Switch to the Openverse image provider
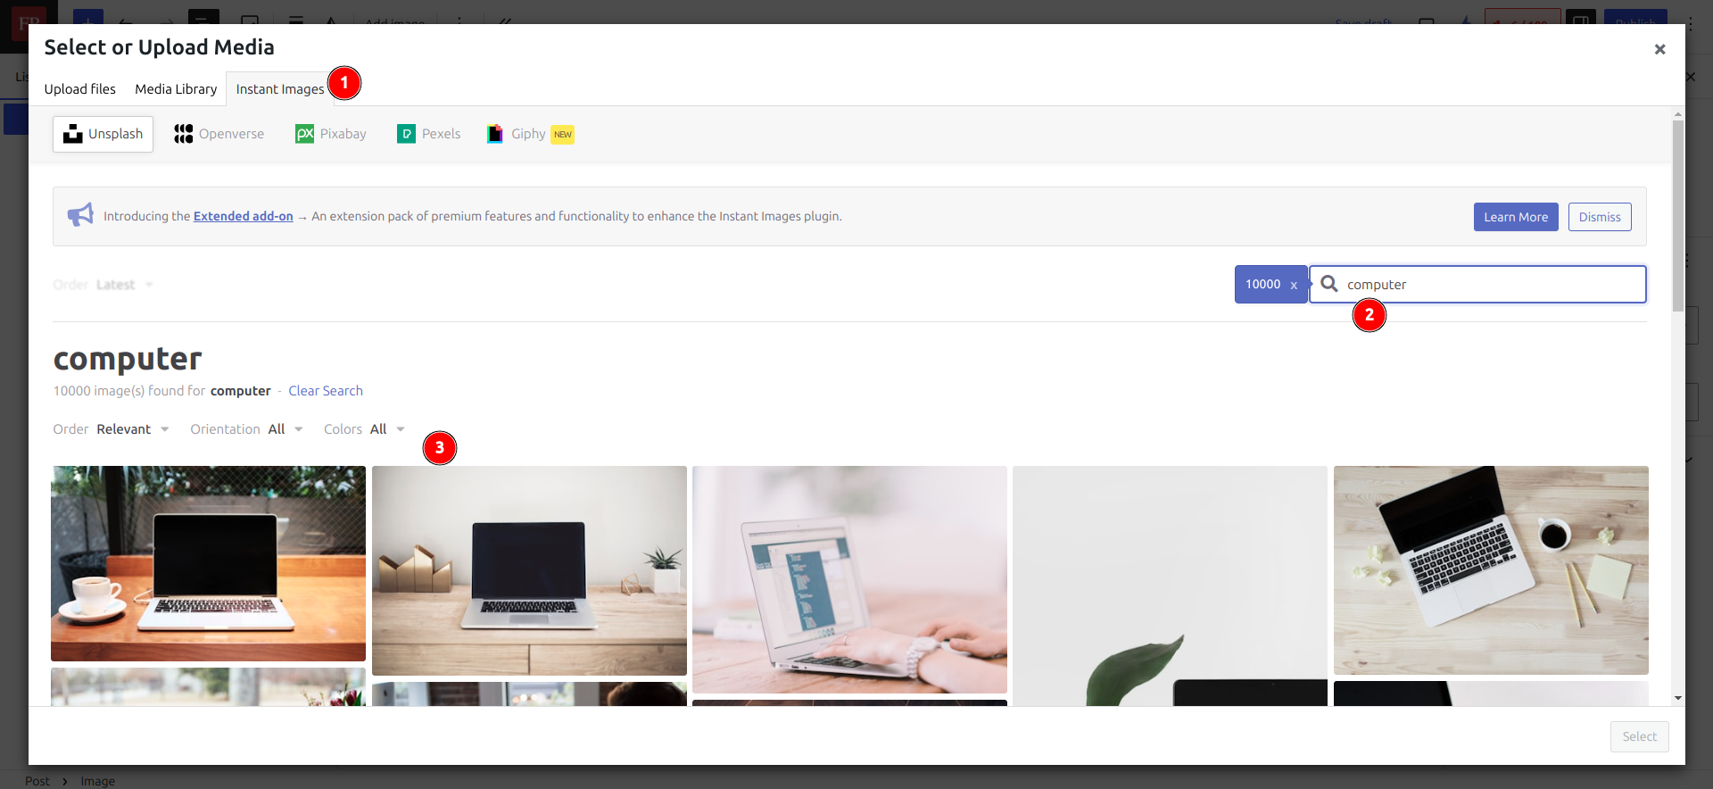Image resolution: width=1713 pixels, height=789 pixels. 219,134
